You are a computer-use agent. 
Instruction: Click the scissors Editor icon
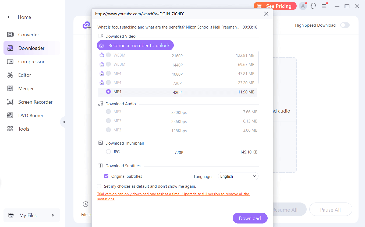pos(10,75)
